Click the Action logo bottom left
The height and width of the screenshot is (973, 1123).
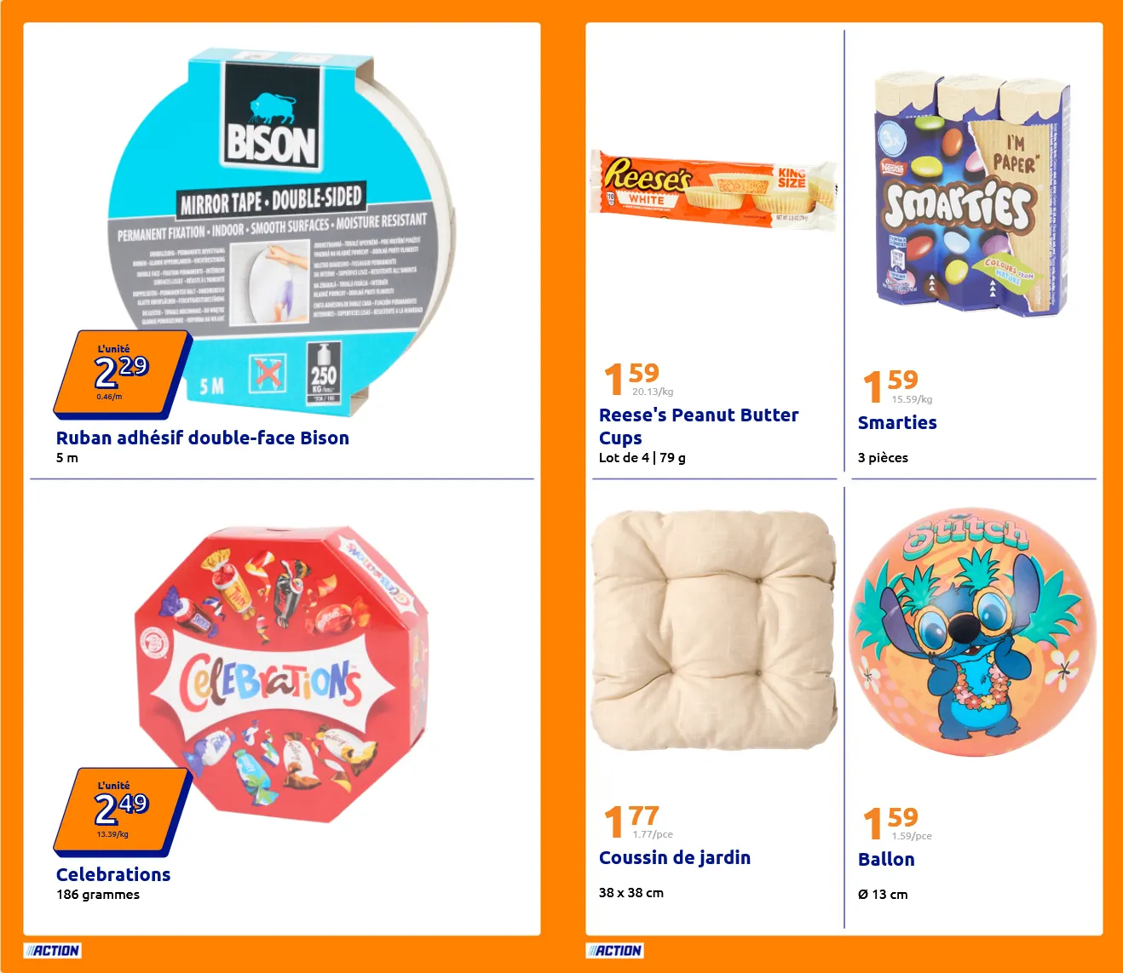[x=53, y=951]
